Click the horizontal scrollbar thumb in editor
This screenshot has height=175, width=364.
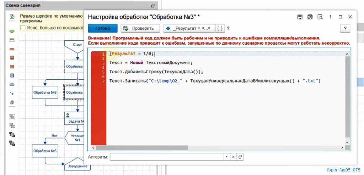coord(142,148)
